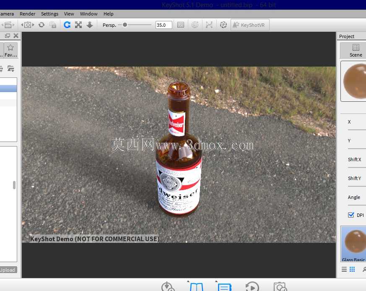Select the pan camera four-arrows tool
This screenshot has height=291, width=366.
coord(78,25)
